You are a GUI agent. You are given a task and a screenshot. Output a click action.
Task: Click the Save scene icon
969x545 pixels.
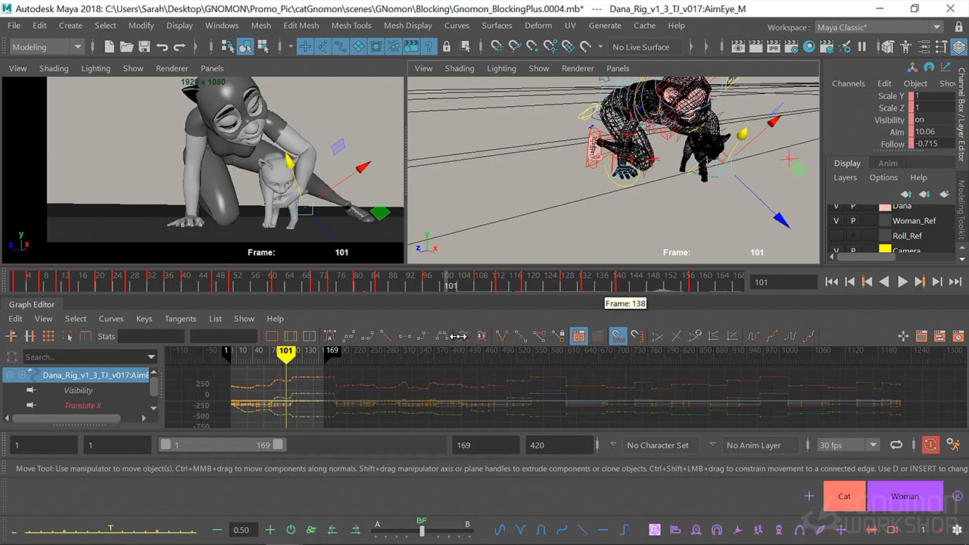144,47
